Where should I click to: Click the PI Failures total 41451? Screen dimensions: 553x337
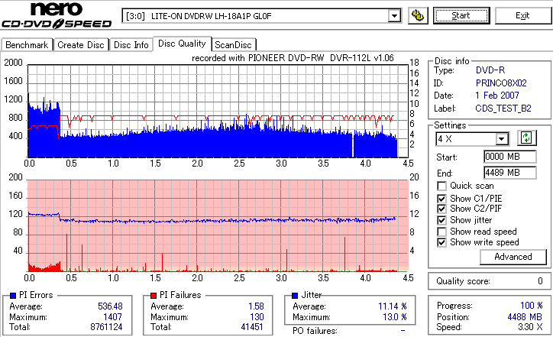[x=252, y=327]
